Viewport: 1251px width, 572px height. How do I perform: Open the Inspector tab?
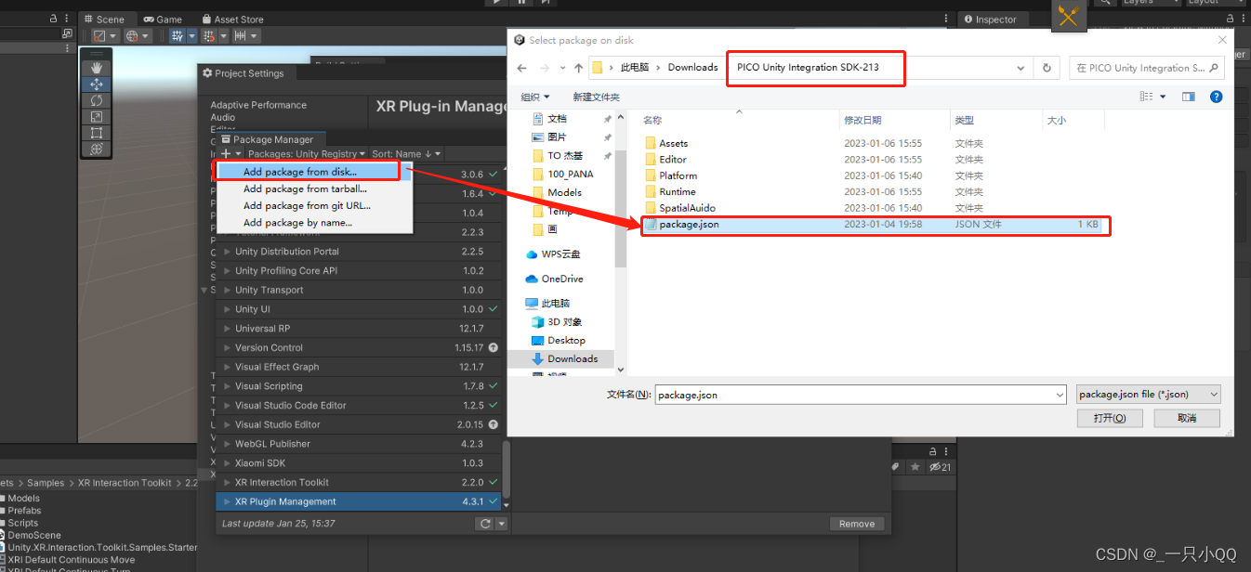[990, 19]
